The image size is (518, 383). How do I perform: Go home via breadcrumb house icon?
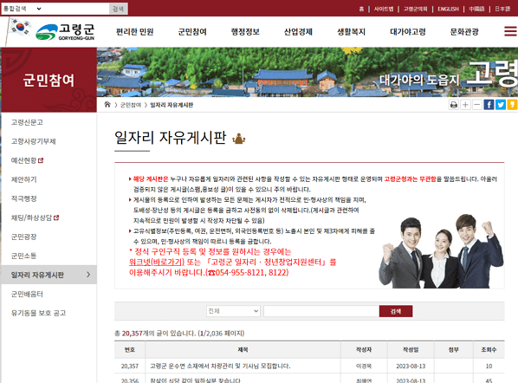[107, 105]
